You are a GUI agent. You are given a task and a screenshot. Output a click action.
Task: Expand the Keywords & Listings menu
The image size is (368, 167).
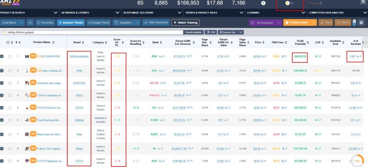pos(117,13)
